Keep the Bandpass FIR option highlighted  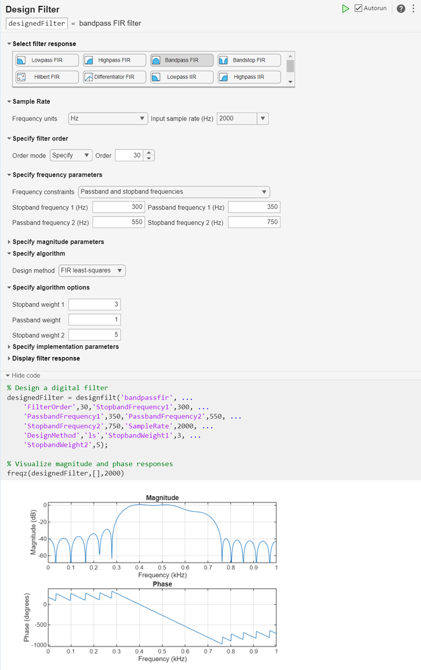pos(181,60)
